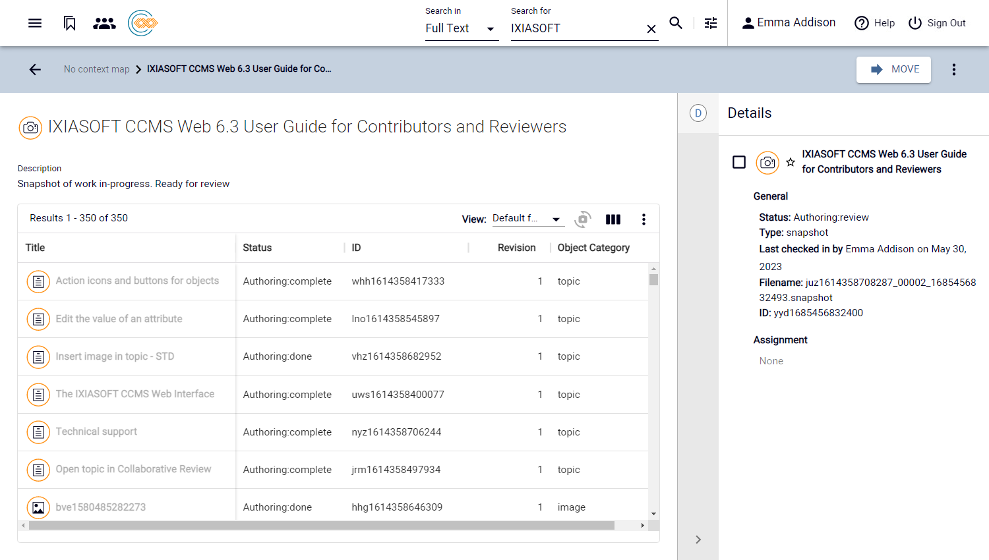Open Action icons and buttons for objects
989x560 pixels.
(137, 281)
